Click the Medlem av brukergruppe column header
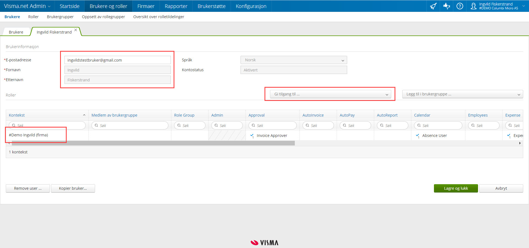Image resolution: width=529 pixels, height=248 pixels. tap(114, 115)
